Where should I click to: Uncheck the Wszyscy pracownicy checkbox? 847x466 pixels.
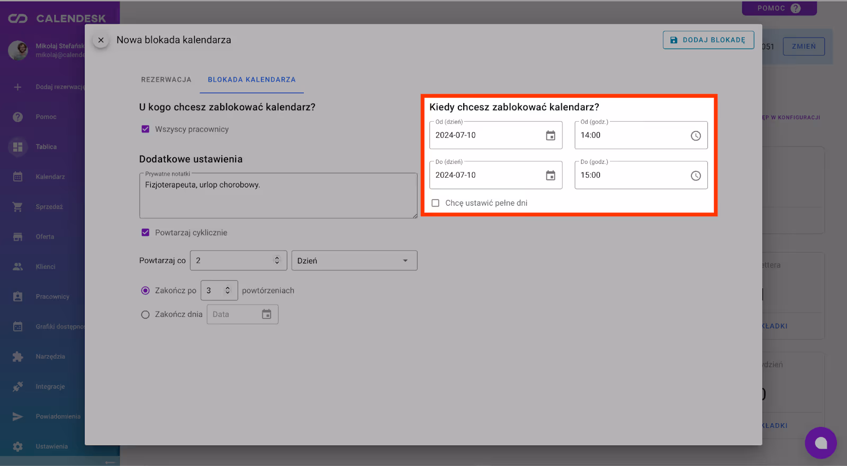point(146,129)
